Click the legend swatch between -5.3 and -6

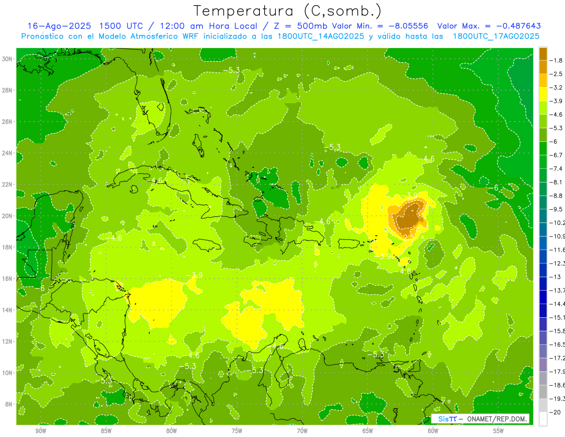543,135
